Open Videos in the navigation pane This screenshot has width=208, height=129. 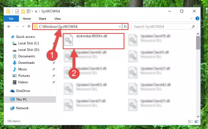(x=23, y=82)
